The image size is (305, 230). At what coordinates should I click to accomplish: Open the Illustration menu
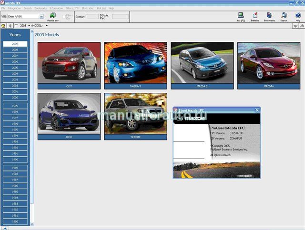(88, 8)
